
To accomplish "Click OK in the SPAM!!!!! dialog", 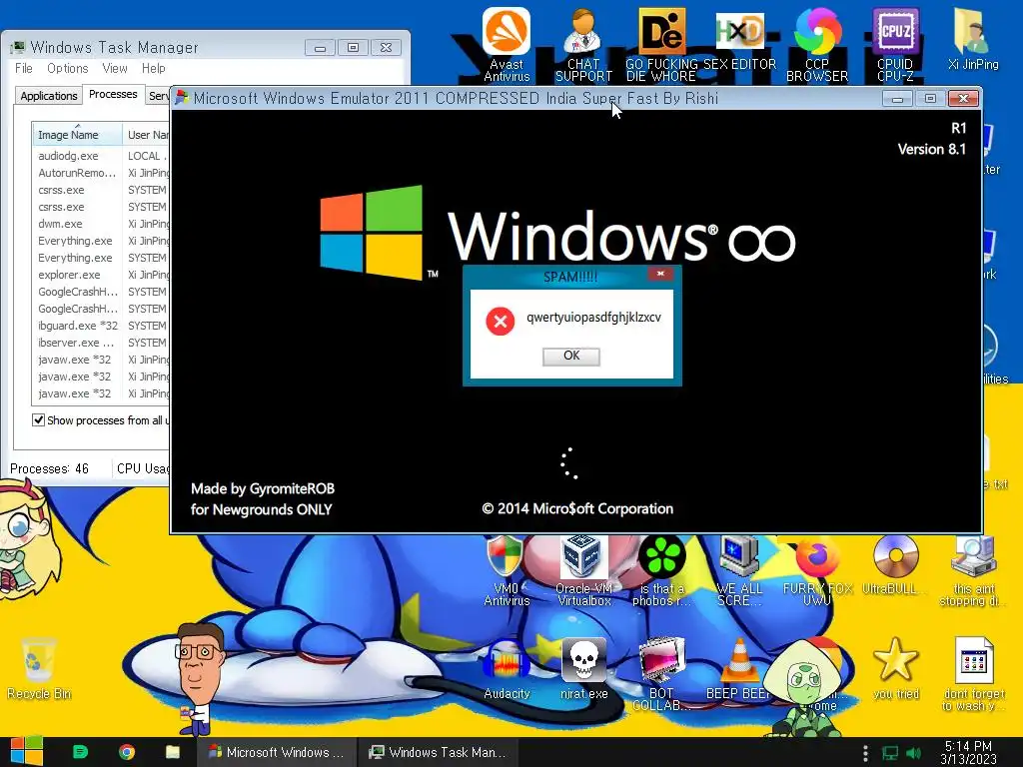I will (571, 356).
